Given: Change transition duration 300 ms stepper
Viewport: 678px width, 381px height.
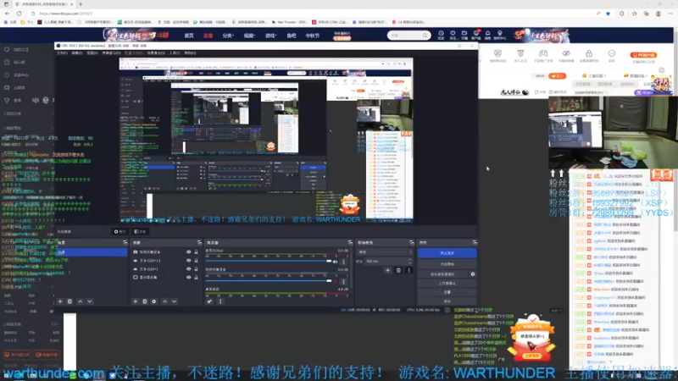Looking at the screenshot, I should tap(389, 261).
